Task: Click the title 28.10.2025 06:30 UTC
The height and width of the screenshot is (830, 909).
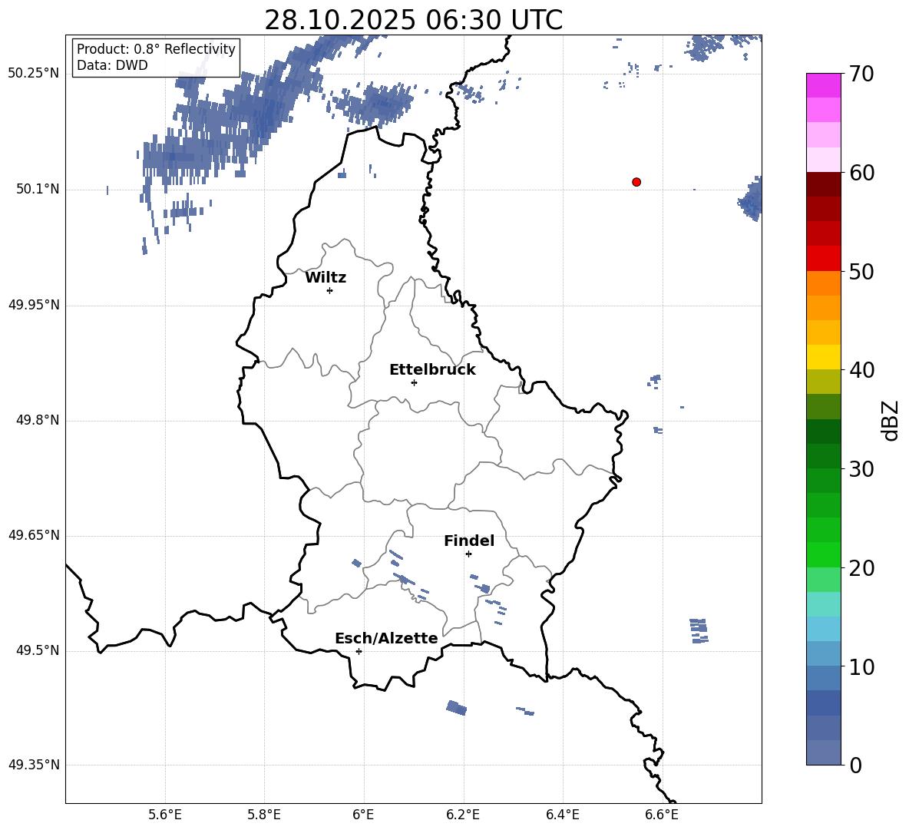Action: point(413,20)
